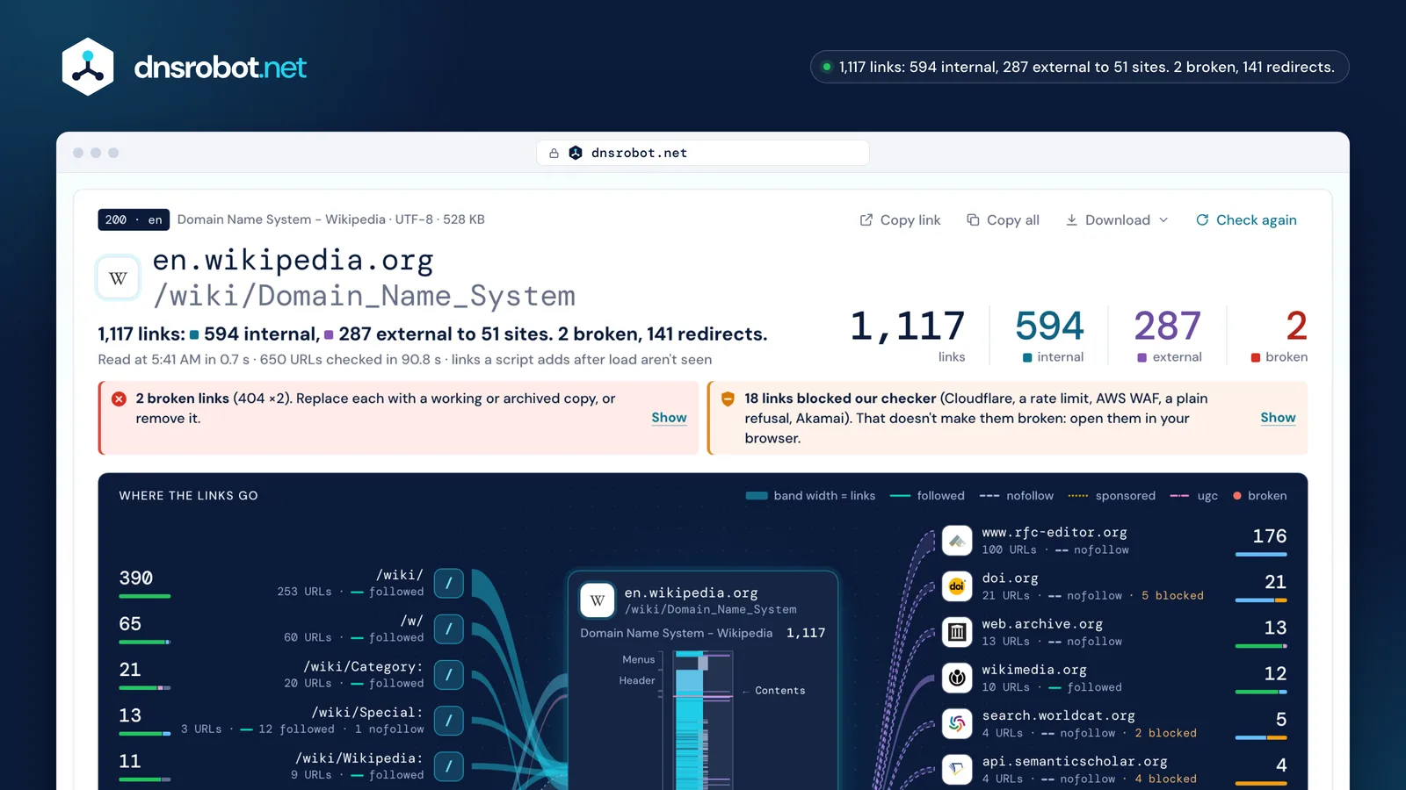Image resolution: width=1406 pixels, height=790 pixels.
Task: Click the slash icon for /wiki/Special: row
Action: (448, 720)
